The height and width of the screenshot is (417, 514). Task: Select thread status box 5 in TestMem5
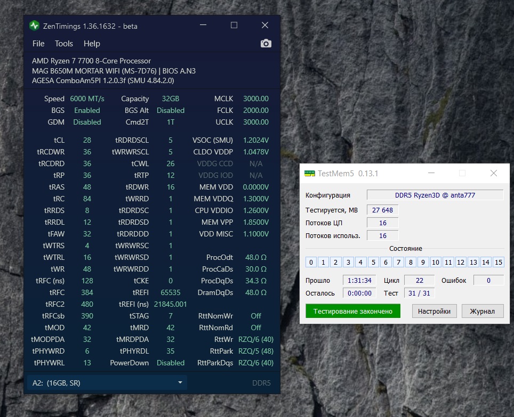pyautogui.click(x=373, y=262)
